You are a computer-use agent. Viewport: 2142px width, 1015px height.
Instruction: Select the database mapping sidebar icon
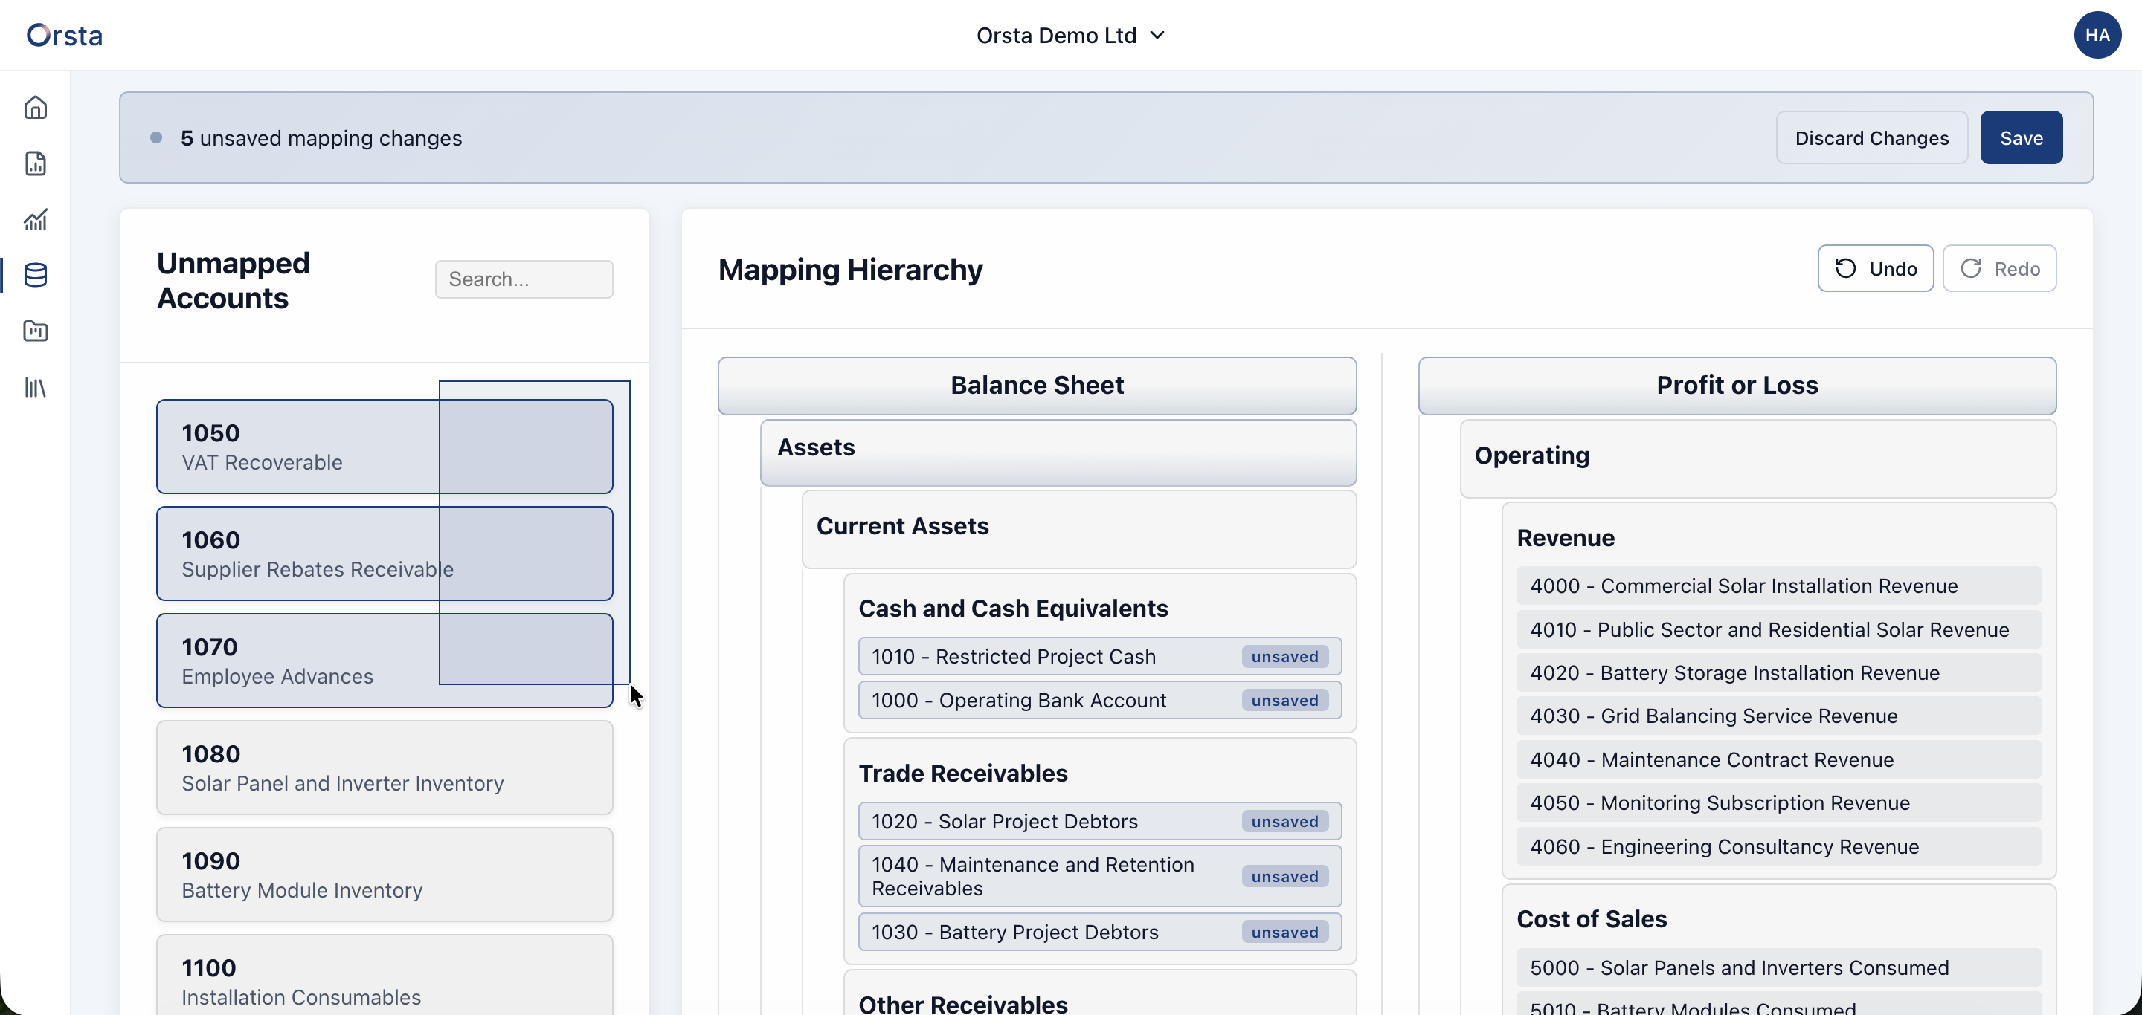coord(35,275)
